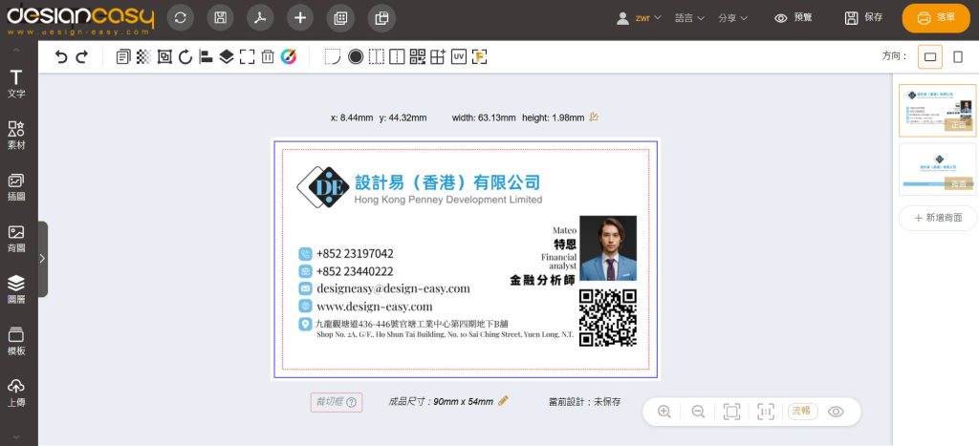Click the delete trash icon in toolbar

pos(268,57)
